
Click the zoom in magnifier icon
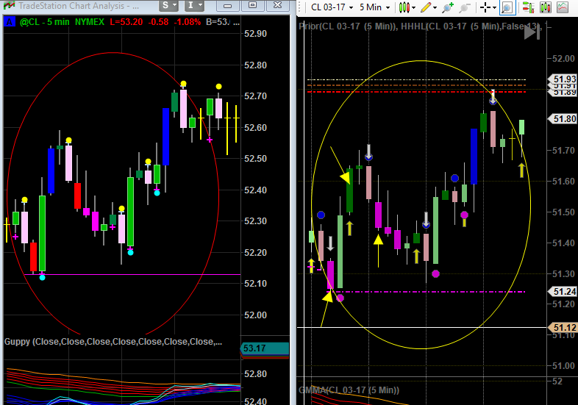[448, 7]
